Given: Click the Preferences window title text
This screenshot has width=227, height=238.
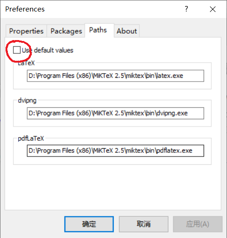Looking at the screenshot, I should pos(25,9).
